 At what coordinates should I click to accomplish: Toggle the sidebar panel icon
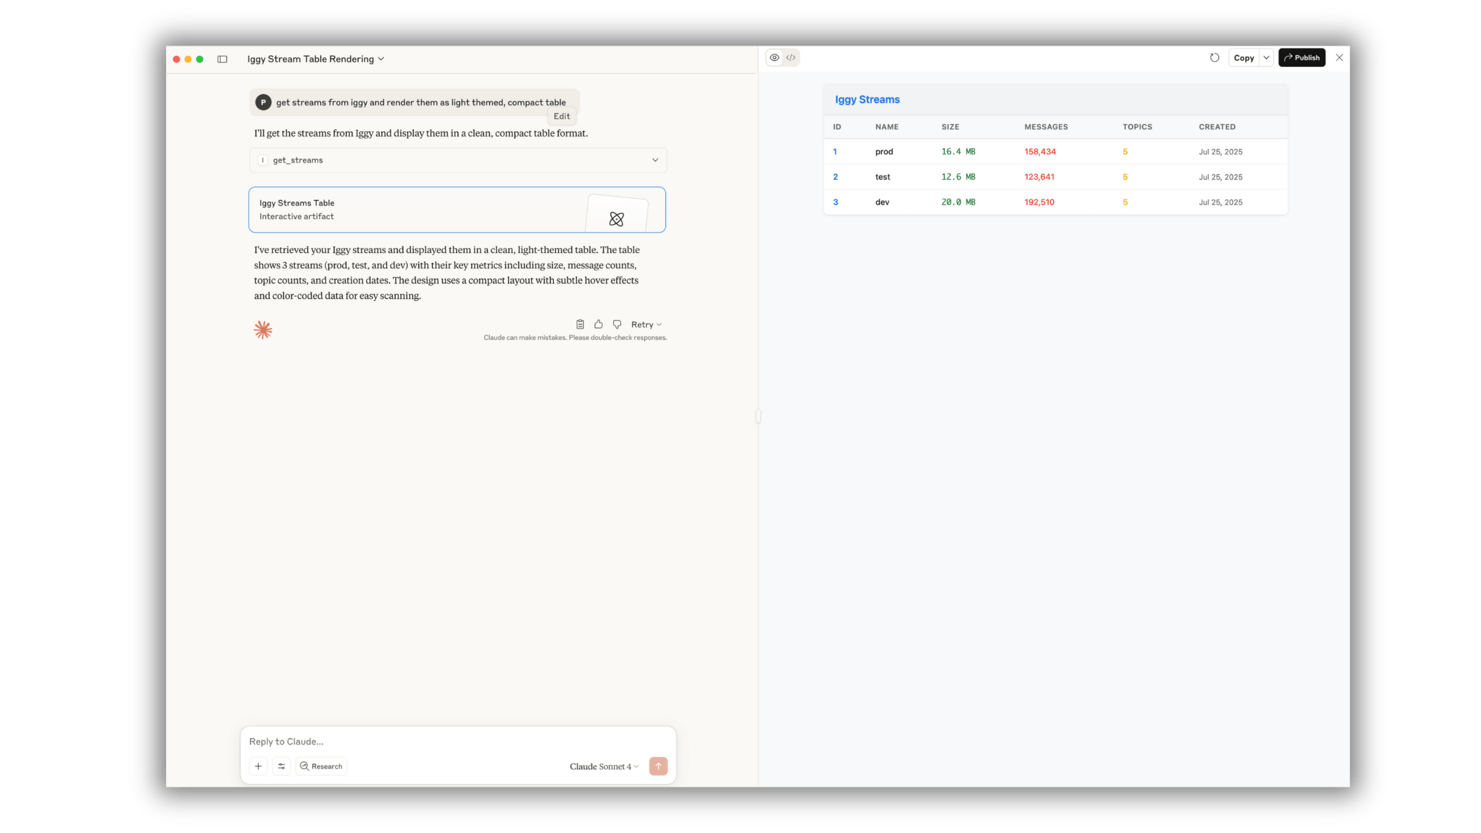point(222,59)
